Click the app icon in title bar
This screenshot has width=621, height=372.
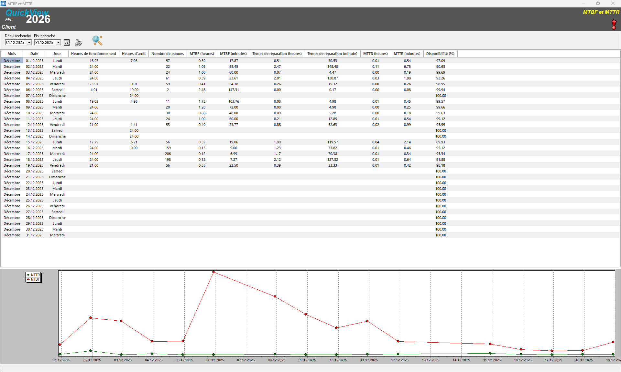point(3,4)
